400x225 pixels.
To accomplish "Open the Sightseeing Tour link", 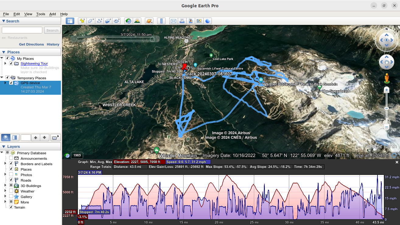I will (x=34, y=64).
